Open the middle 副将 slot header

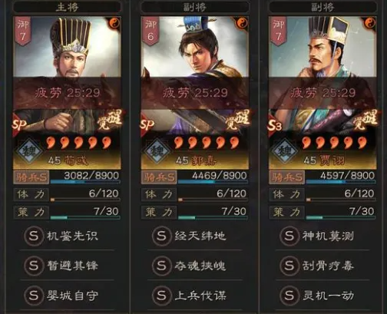(194, 7)
